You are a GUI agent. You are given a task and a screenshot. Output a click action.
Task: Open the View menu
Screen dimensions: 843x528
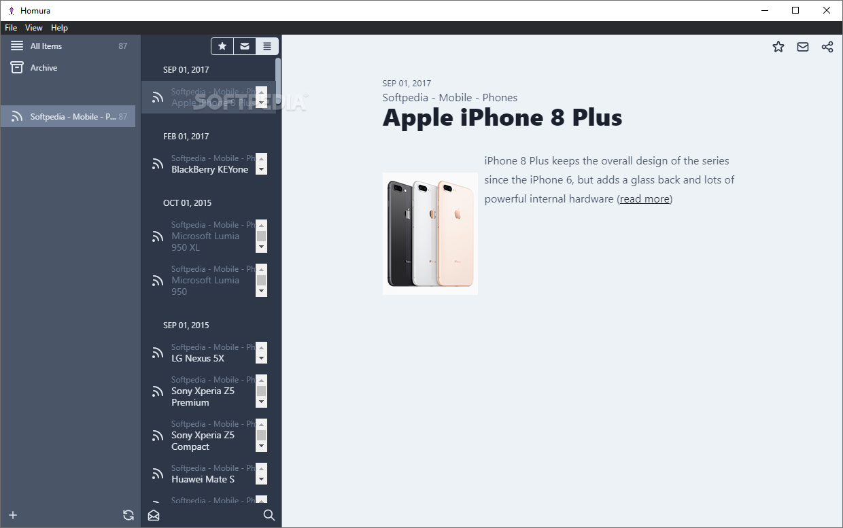pyautogui.click(x=34, y=28)
